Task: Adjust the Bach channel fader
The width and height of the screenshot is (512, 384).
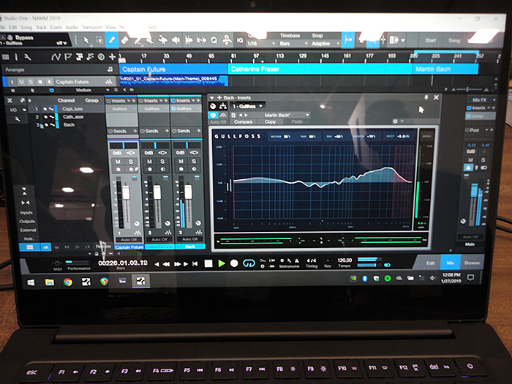Action: pyautogui.click(x=188, y=192)
